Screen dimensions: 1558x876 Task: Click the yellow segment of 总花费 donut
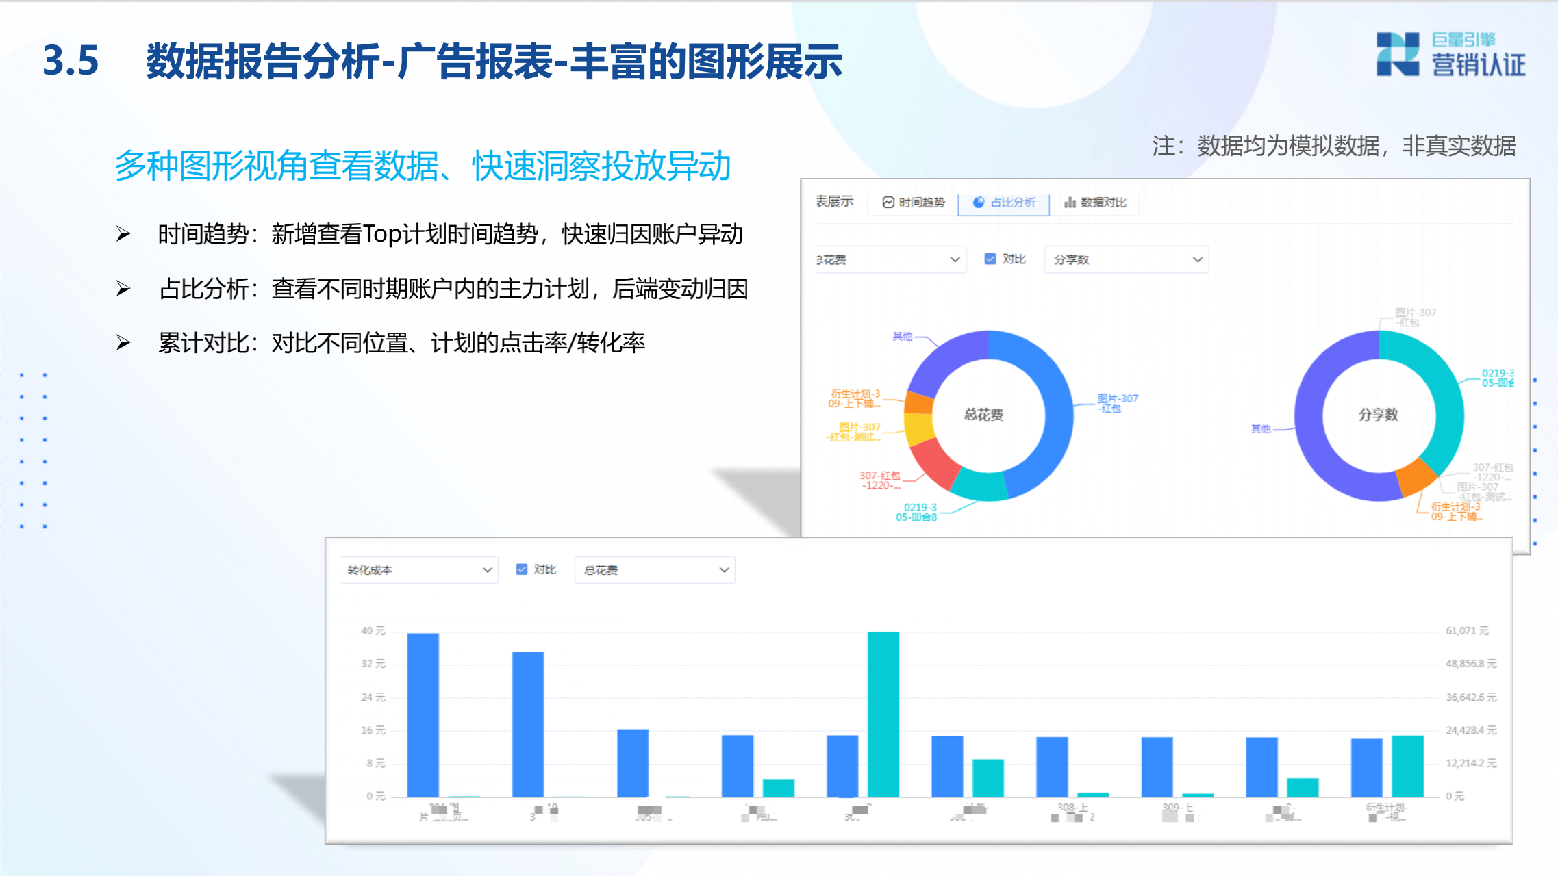pyautogui.click(x=919, y=428)
